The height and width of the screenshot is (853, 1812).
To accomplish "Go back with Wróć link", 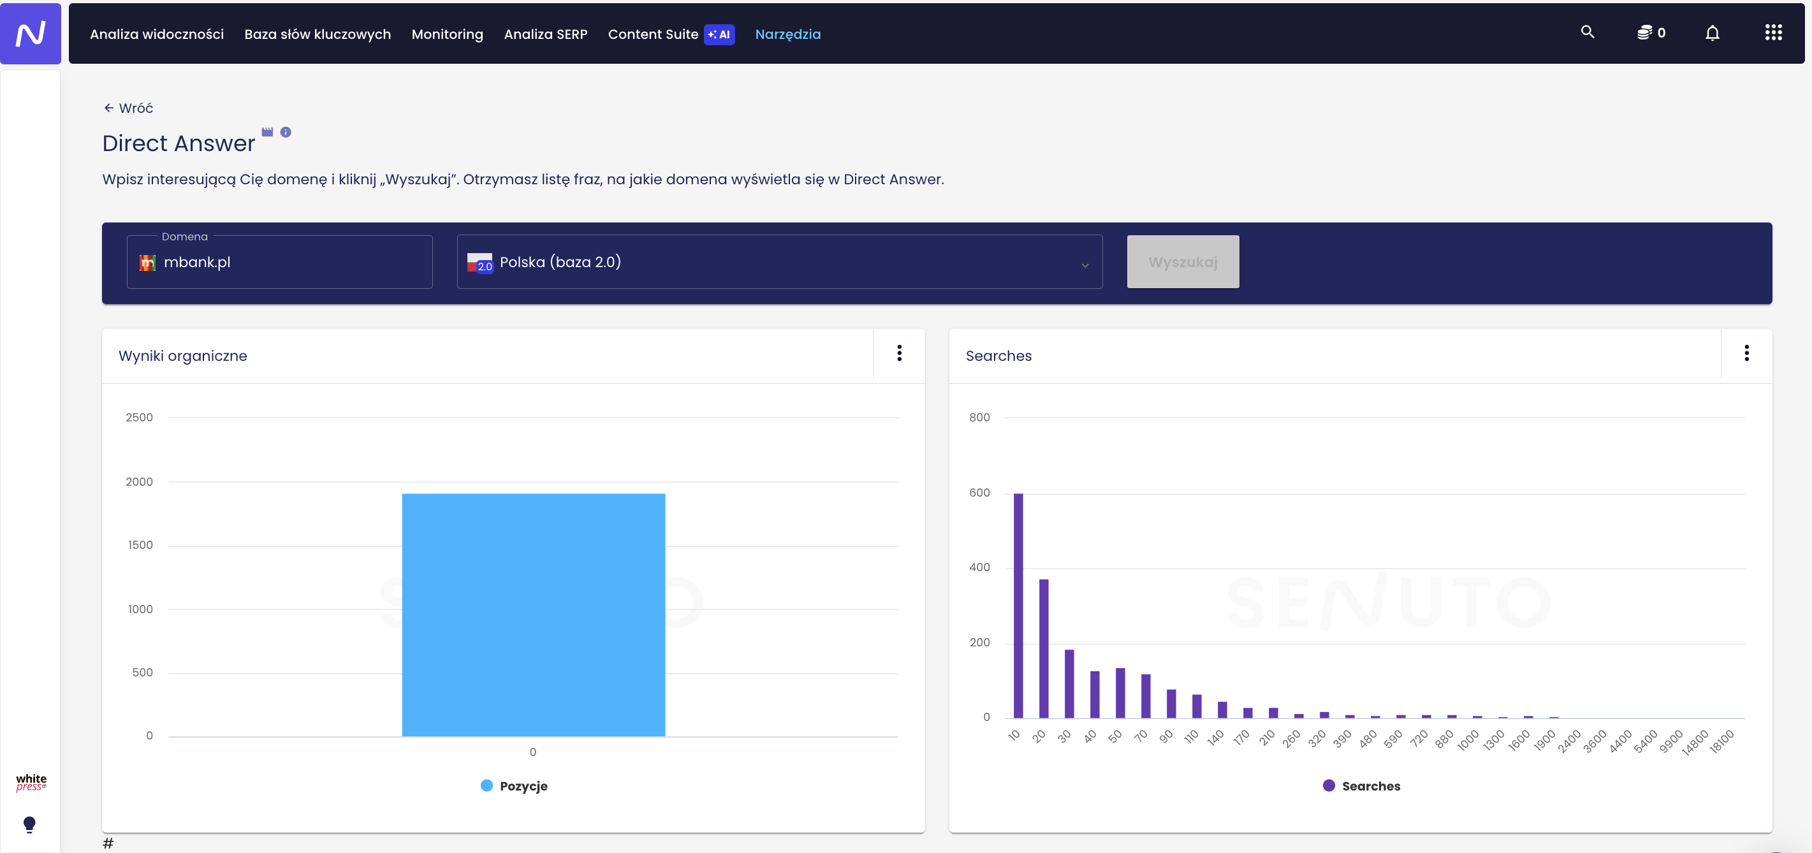I will point(128,108).
